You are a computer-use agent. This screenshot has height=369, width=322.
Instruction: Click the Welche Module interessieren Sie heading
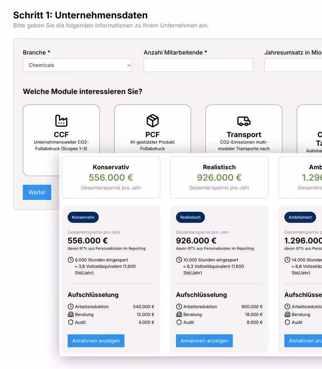pyautogui.click(x=82, y=91)
